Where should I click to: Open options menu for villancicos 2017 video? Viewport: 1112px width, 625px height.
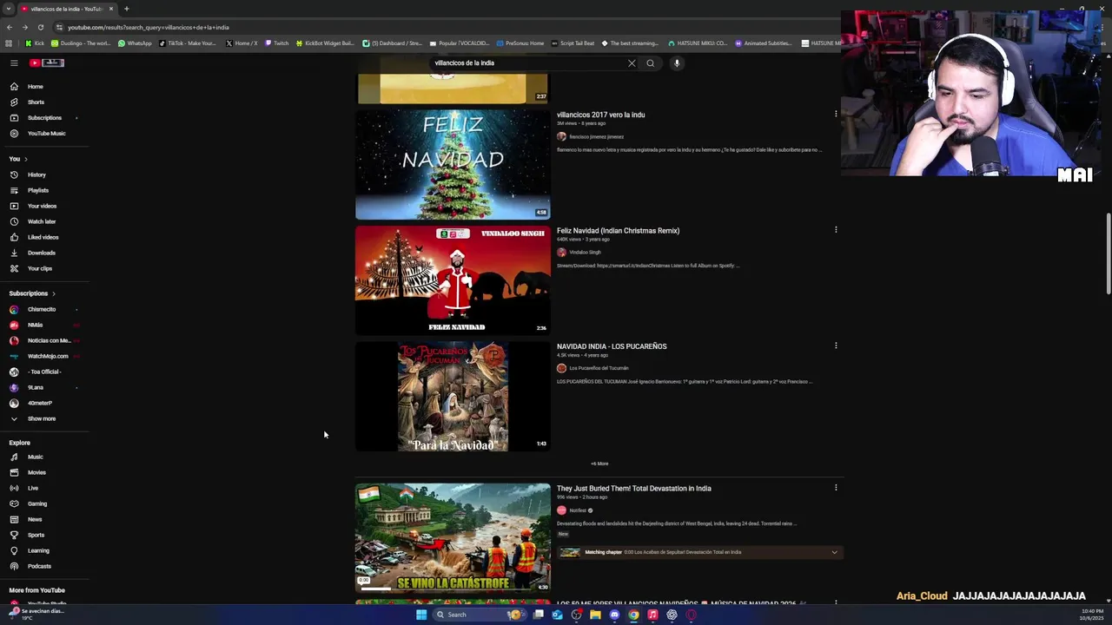pyautogui.click(x=836, y=114)
